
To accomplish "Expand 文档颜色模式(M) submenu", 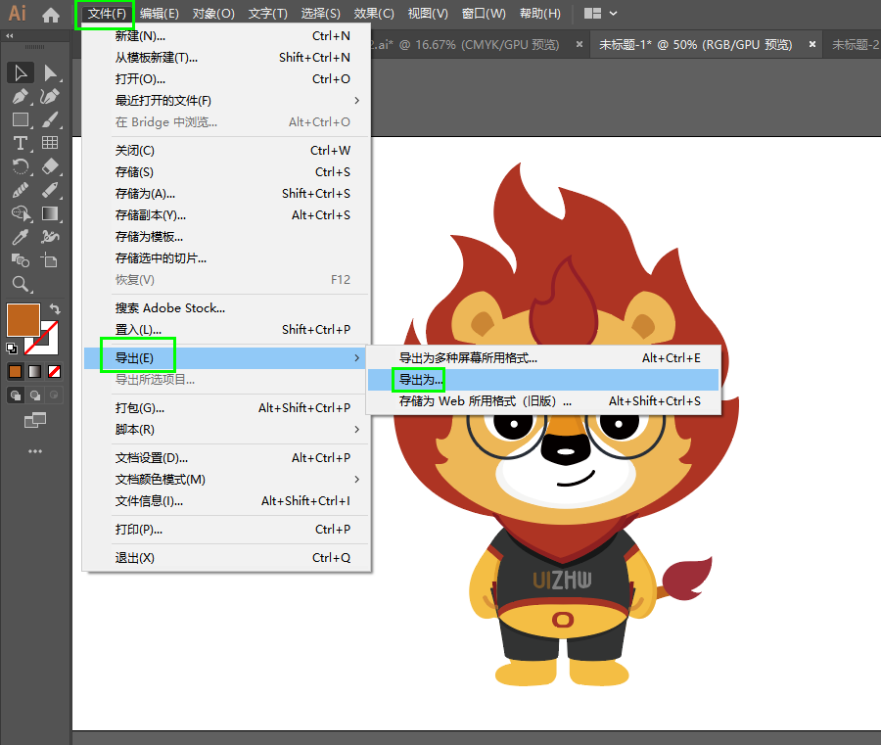I will (x=226, y=480).
